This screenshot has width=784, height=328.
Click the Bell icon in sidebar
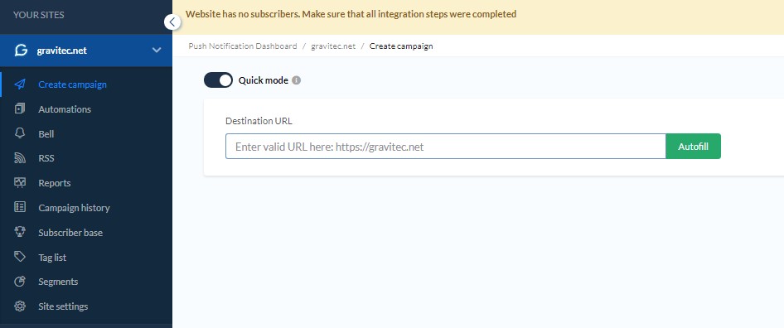(x=20, y=133)
